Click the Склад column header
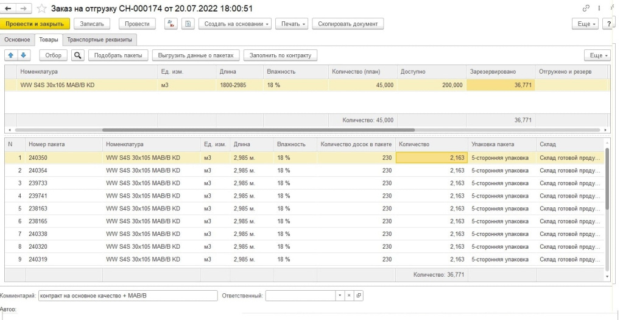 click(x=570, y=144)
